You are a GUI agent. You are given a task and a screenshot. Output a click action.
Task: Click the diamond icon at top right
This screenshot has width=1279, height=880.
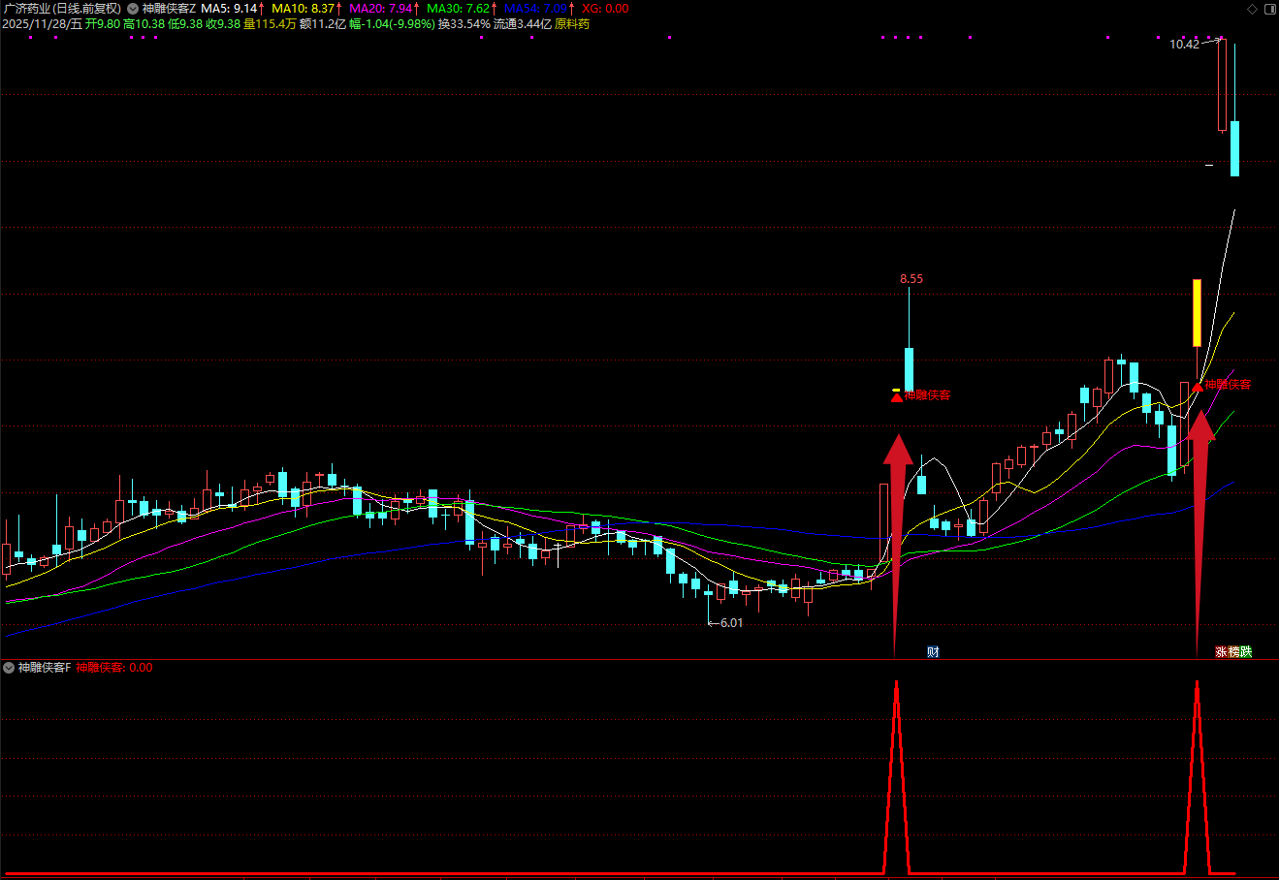tap(1252, 9)
